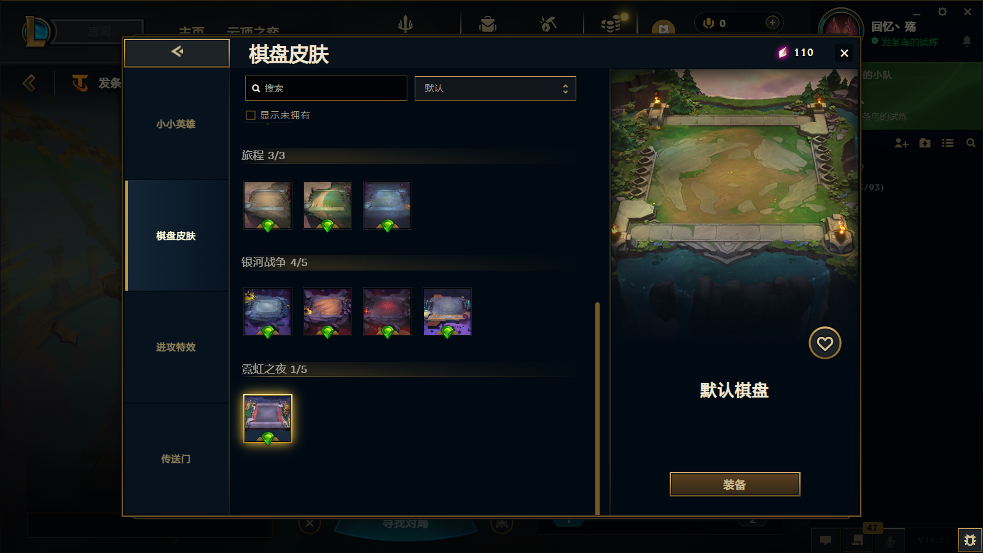Click the back arrow at top of sidebar
Viewport: 983px width, 553px height.
click(x=177, y=52)
